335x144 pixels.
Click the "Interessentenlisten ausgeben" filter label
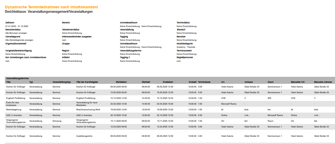[77, 37]
